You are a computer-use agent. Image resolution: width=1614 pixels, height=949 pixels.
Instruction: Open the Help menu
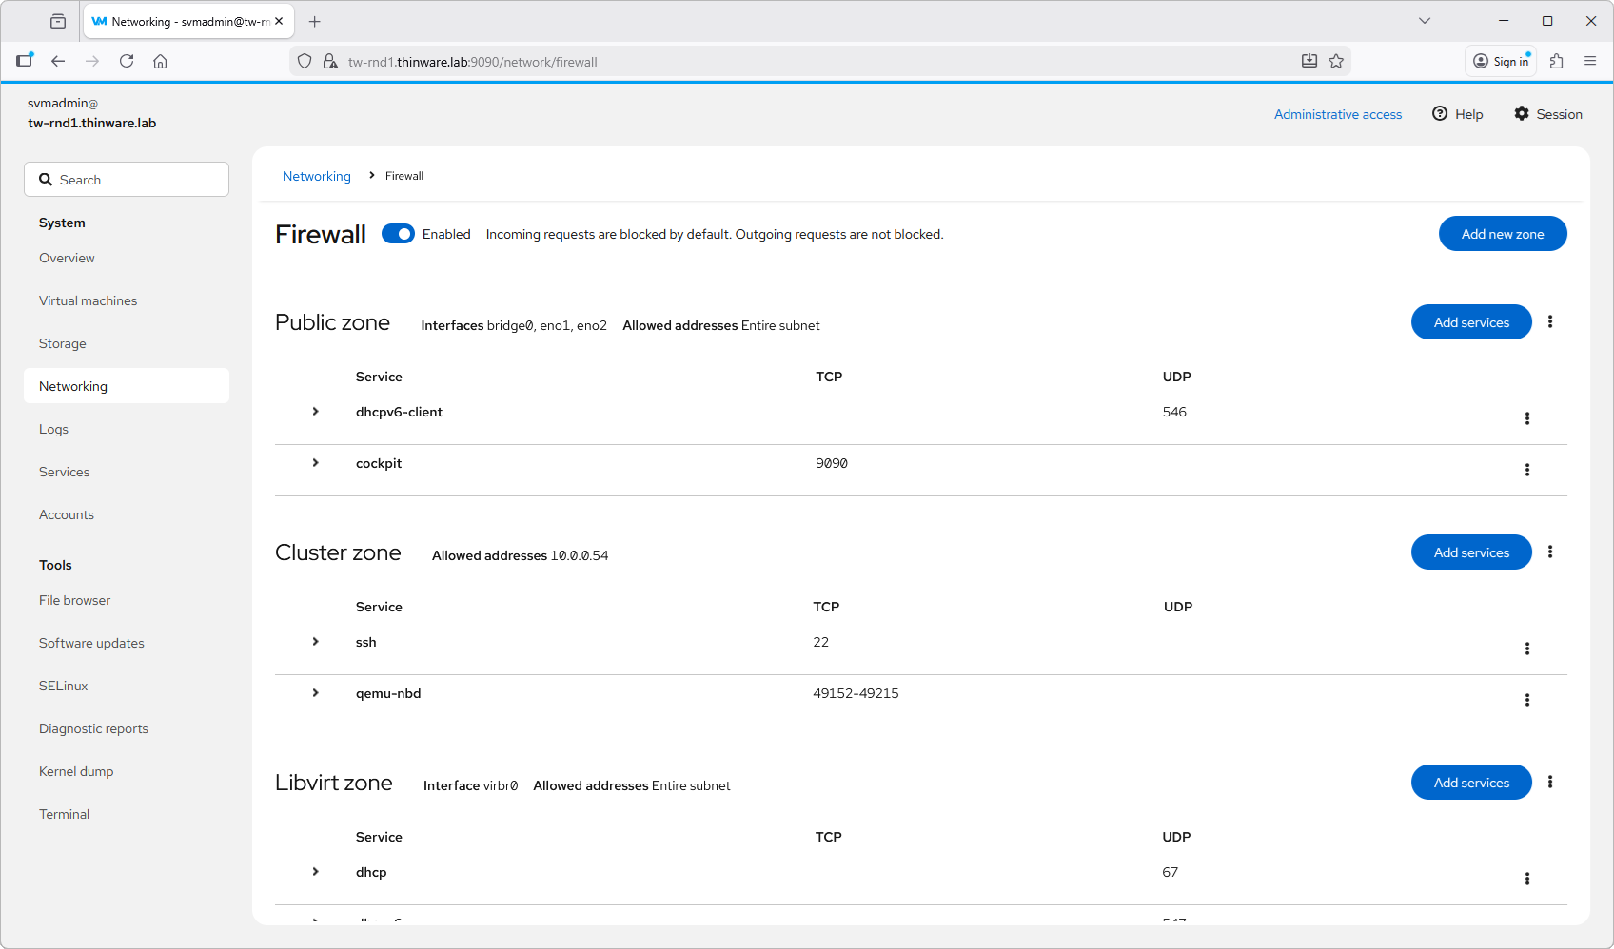pyautogui.click(x=1458, y=114)
